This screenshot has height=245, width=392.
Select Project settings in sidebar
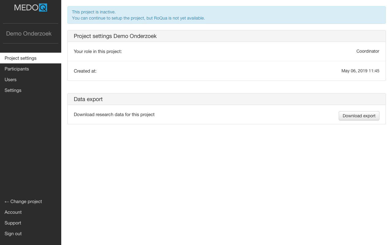coord(21,58)
